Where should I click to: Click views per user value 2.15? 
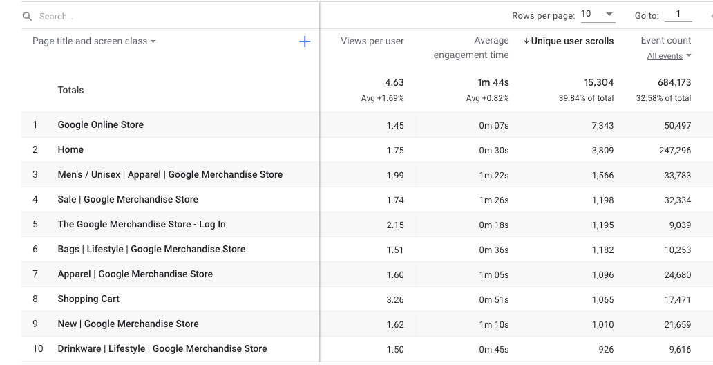(x=395, y=225)
